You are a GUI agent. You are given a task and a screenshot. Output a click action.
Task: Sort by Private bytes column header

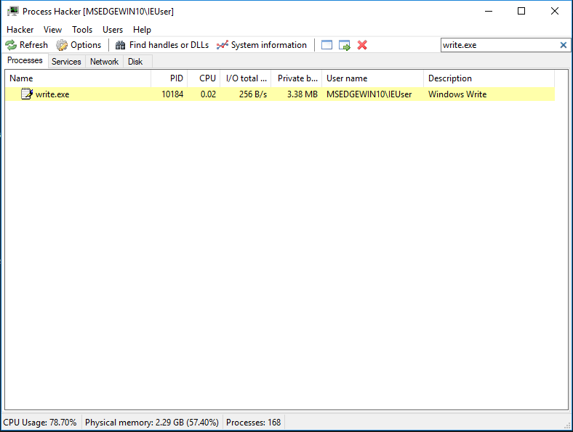[297, 78]
